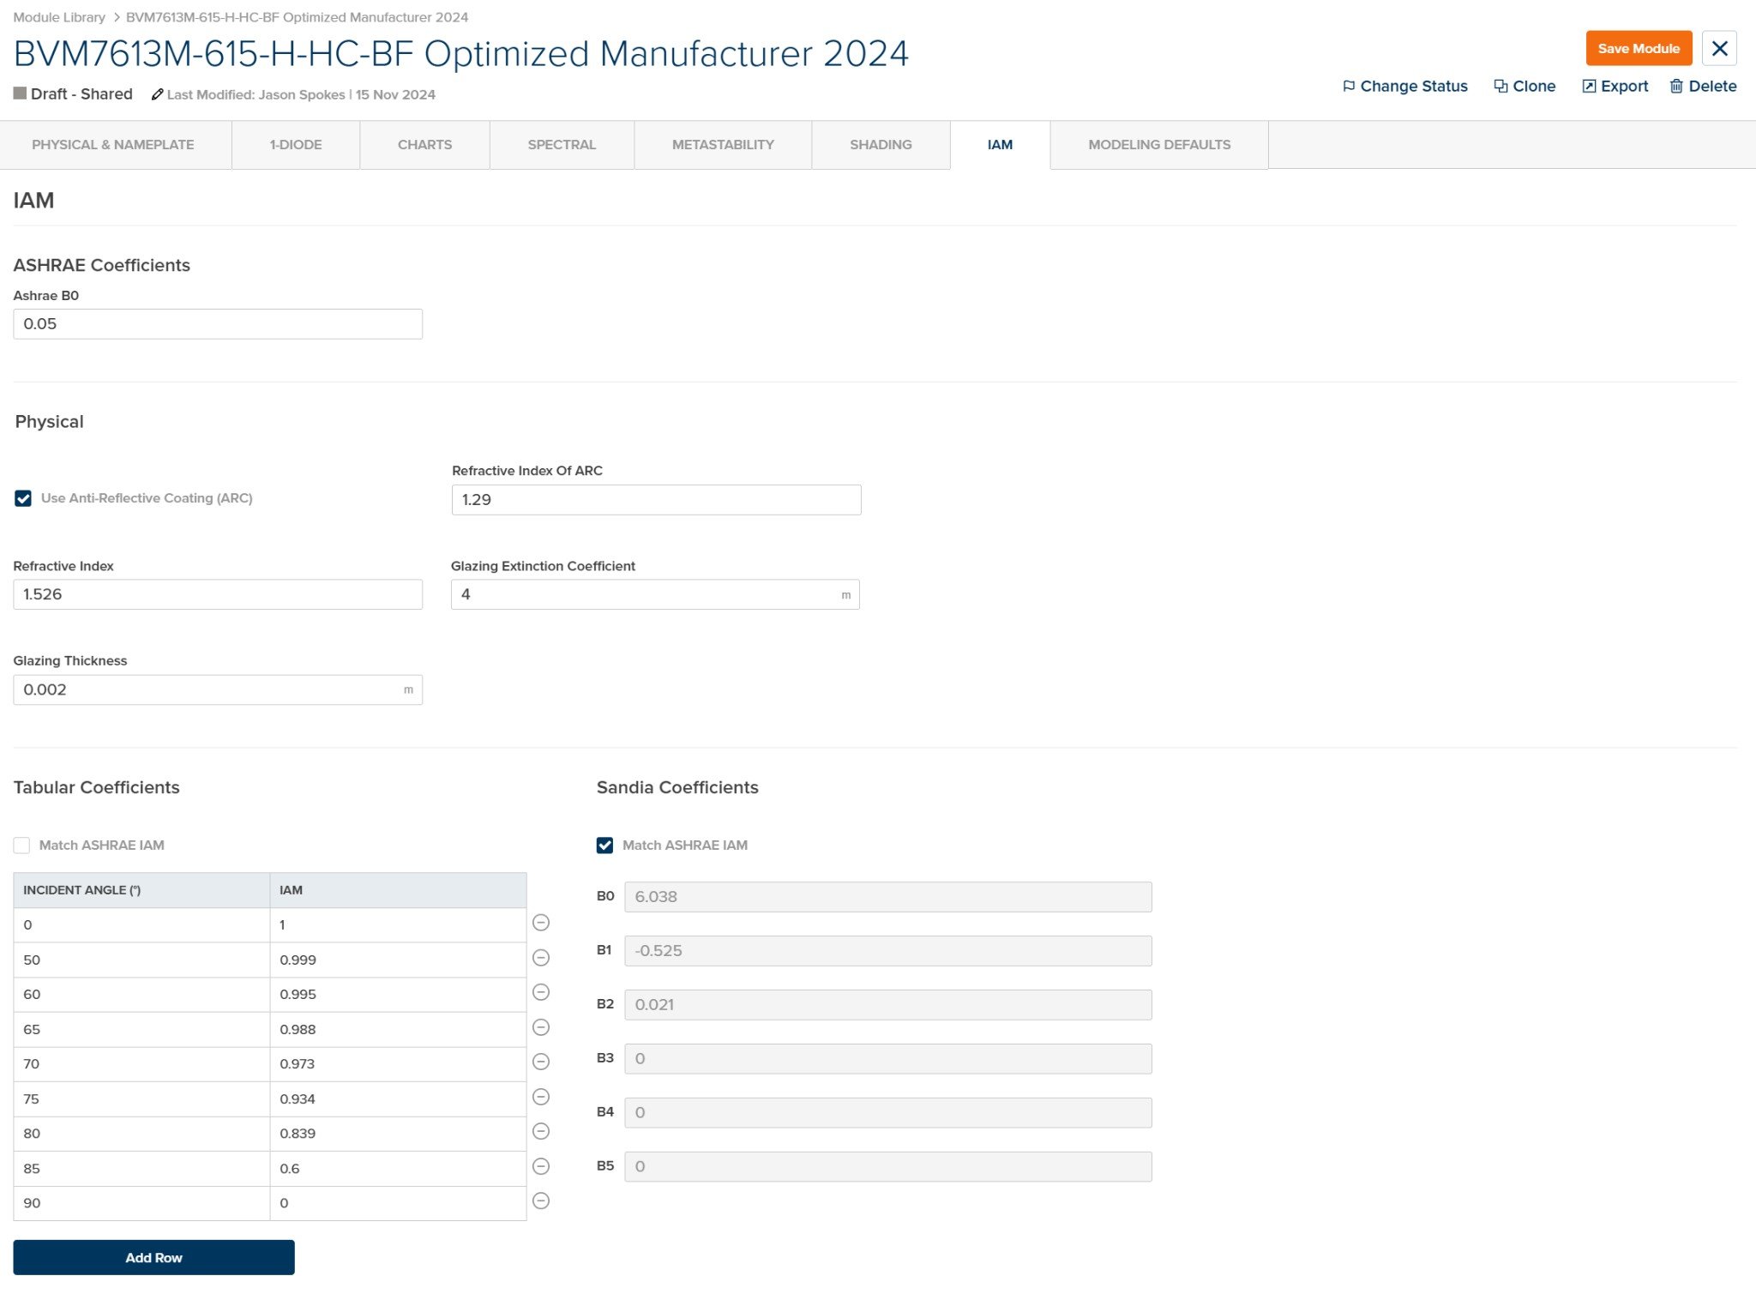Select the IAM tab

pyautogui.click(x=1000, y=145)
